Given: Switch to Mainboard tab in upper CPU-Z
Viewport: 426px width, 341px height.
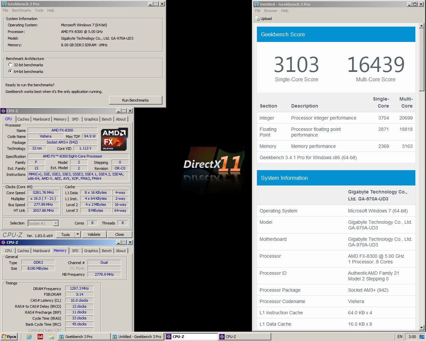Looking at the screenshot, I should coord(41,119).
